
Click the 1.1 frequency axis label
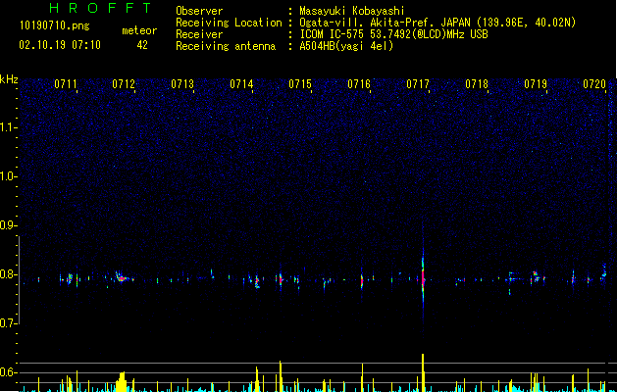pos(8,127)
